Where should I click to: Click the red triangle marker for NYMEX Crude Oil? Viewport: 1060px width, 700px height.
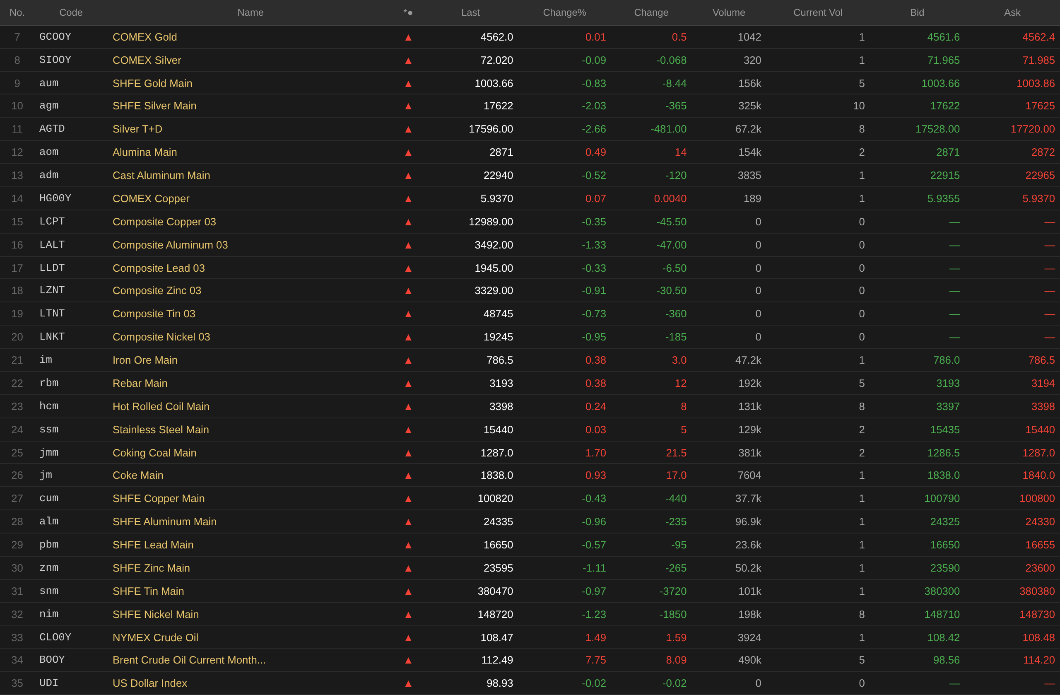tap(408, 638)
